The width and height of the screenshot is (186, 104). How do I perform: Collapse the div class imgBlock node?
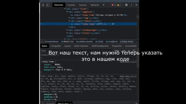(x=67, y=12)
